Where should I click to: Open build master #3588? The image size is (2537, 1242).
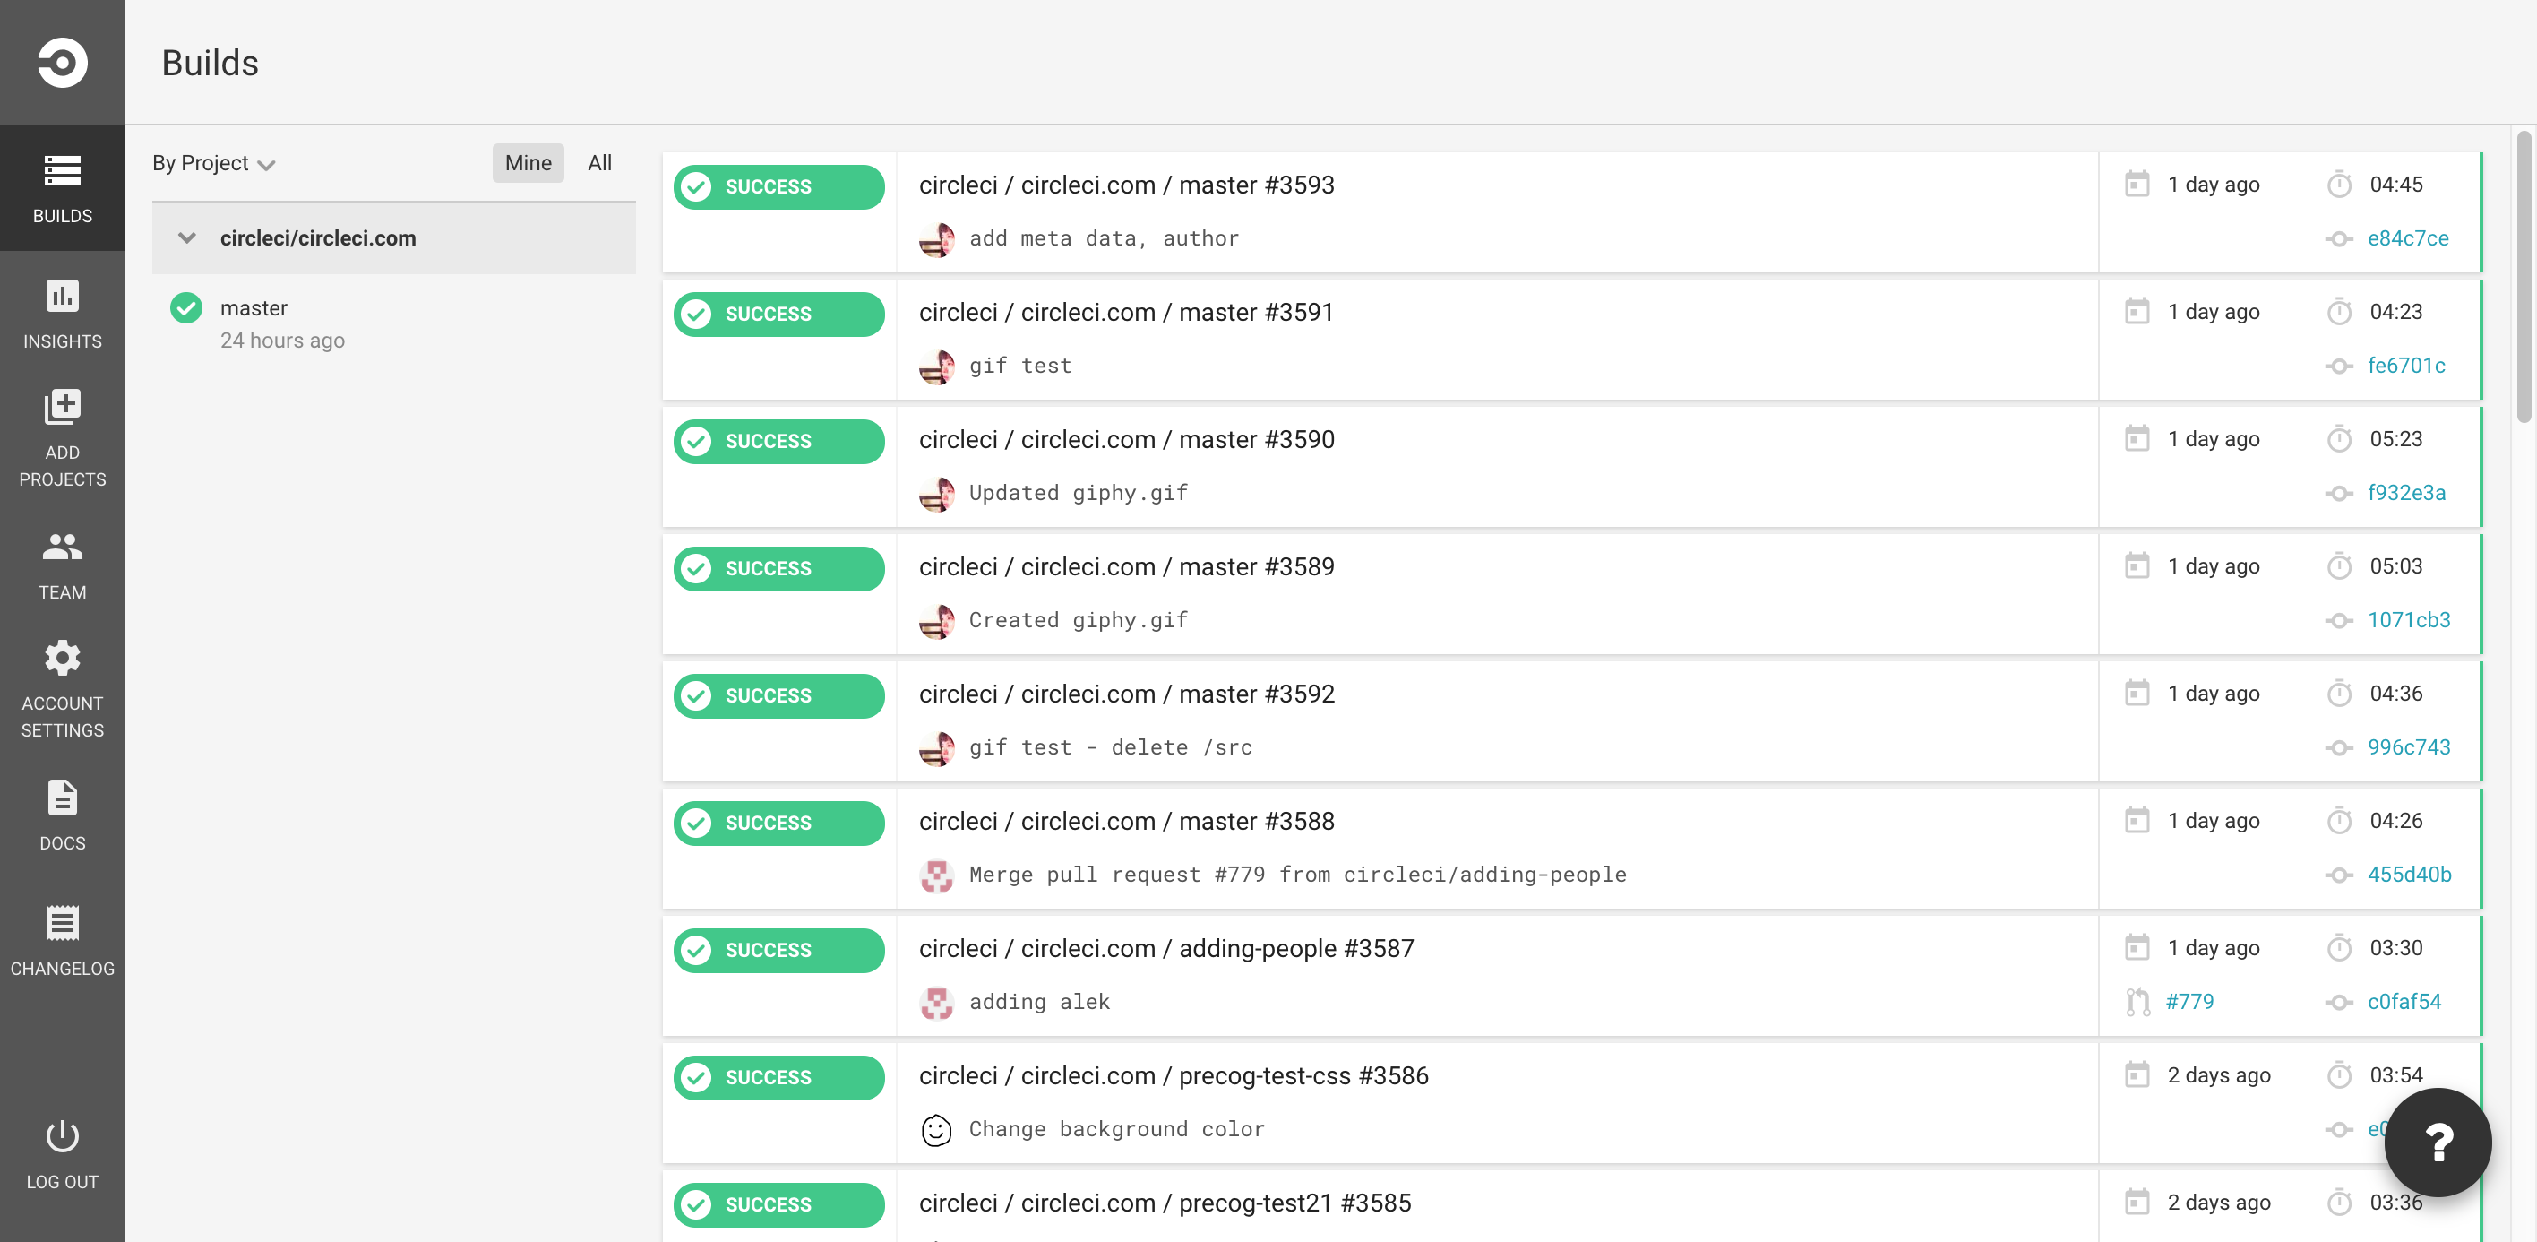tap(1126, 822)
